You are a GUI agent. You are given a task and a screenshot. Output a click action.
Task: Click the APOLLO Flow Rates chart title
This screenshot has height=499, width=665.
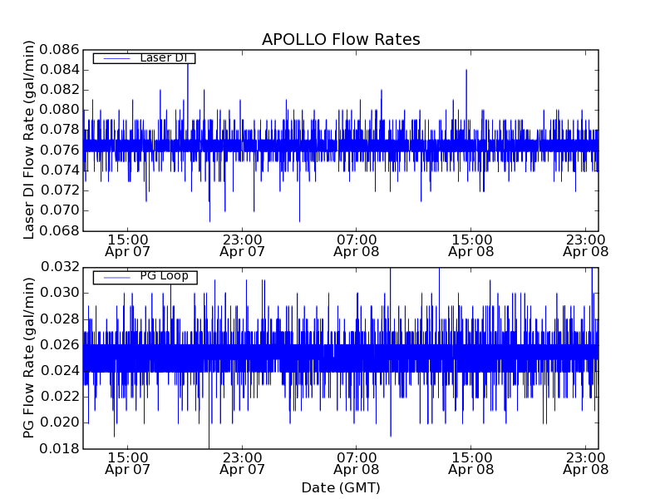point(341,39)
